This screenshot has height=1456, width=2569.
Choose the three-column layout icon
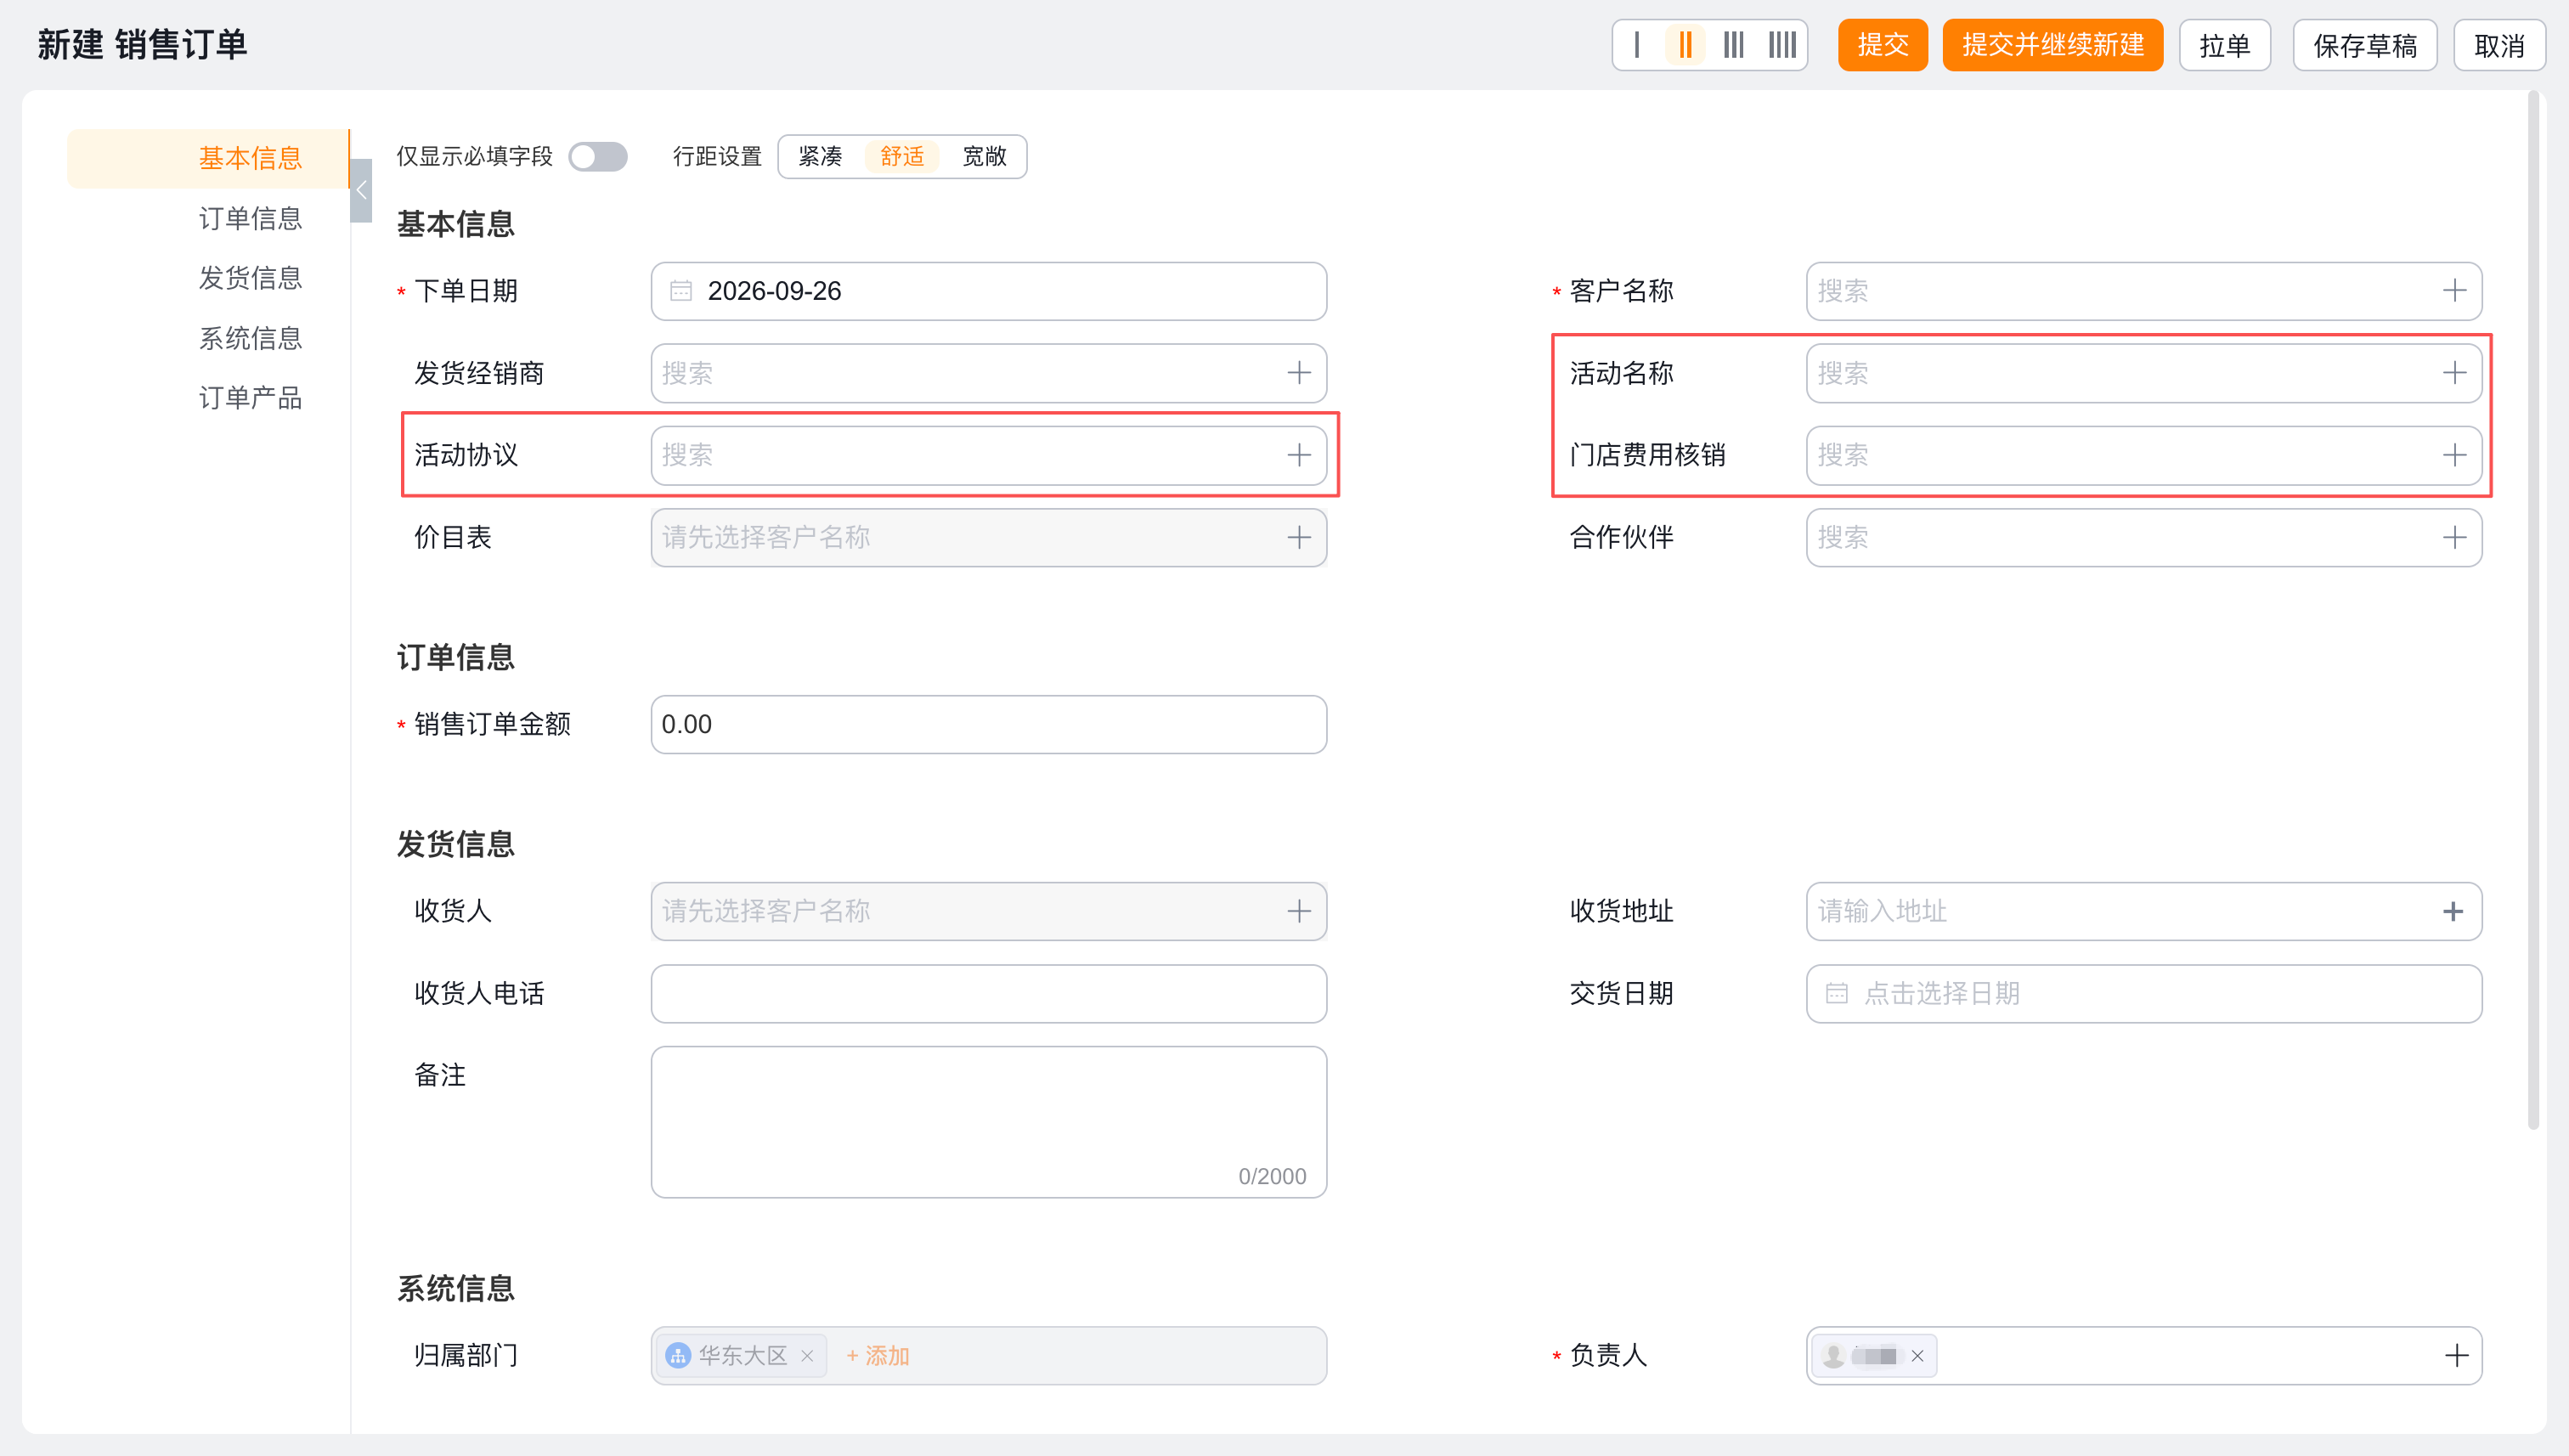[x=1734, y=45]
